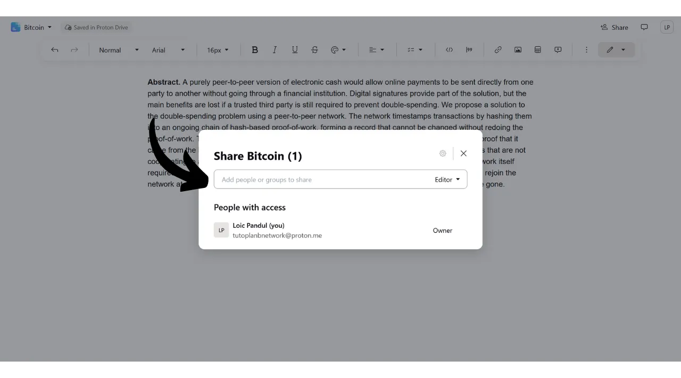Open the text alignment dropdown
The height and width of the screenshot is (378, 681).
pyautogui.click(x=377, y=50)
